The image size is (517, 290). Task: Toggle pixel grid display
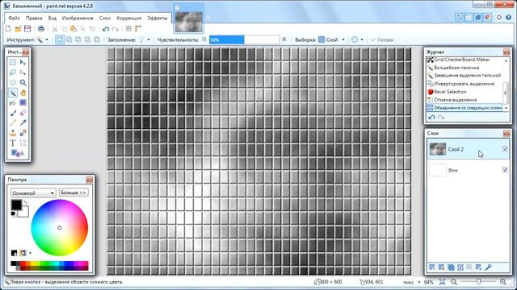pyautogui.click(x=128, y=29)
